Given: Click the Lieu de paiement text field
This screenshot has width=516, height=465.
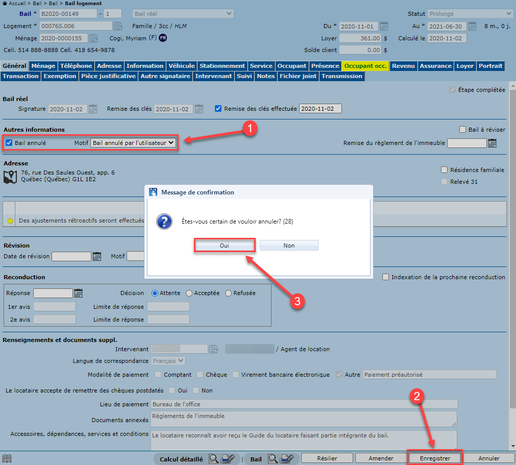Looking at the screenshot, I should [x=304, y=404].
